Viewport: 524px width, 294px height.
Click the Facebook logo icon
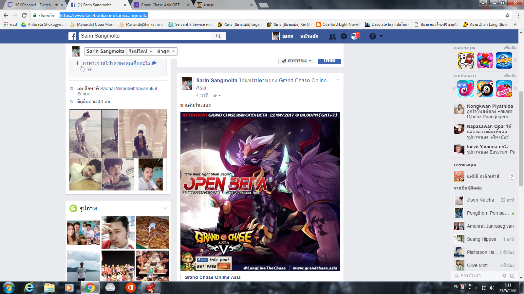click(x=72, y=36)
